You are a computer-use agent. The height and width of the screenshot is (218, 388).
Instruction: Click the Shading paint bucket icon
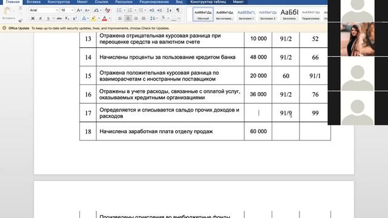pyautogui.click(x=163, y=18)
